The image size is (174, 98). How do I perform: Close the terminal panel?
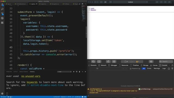point(85,72)
